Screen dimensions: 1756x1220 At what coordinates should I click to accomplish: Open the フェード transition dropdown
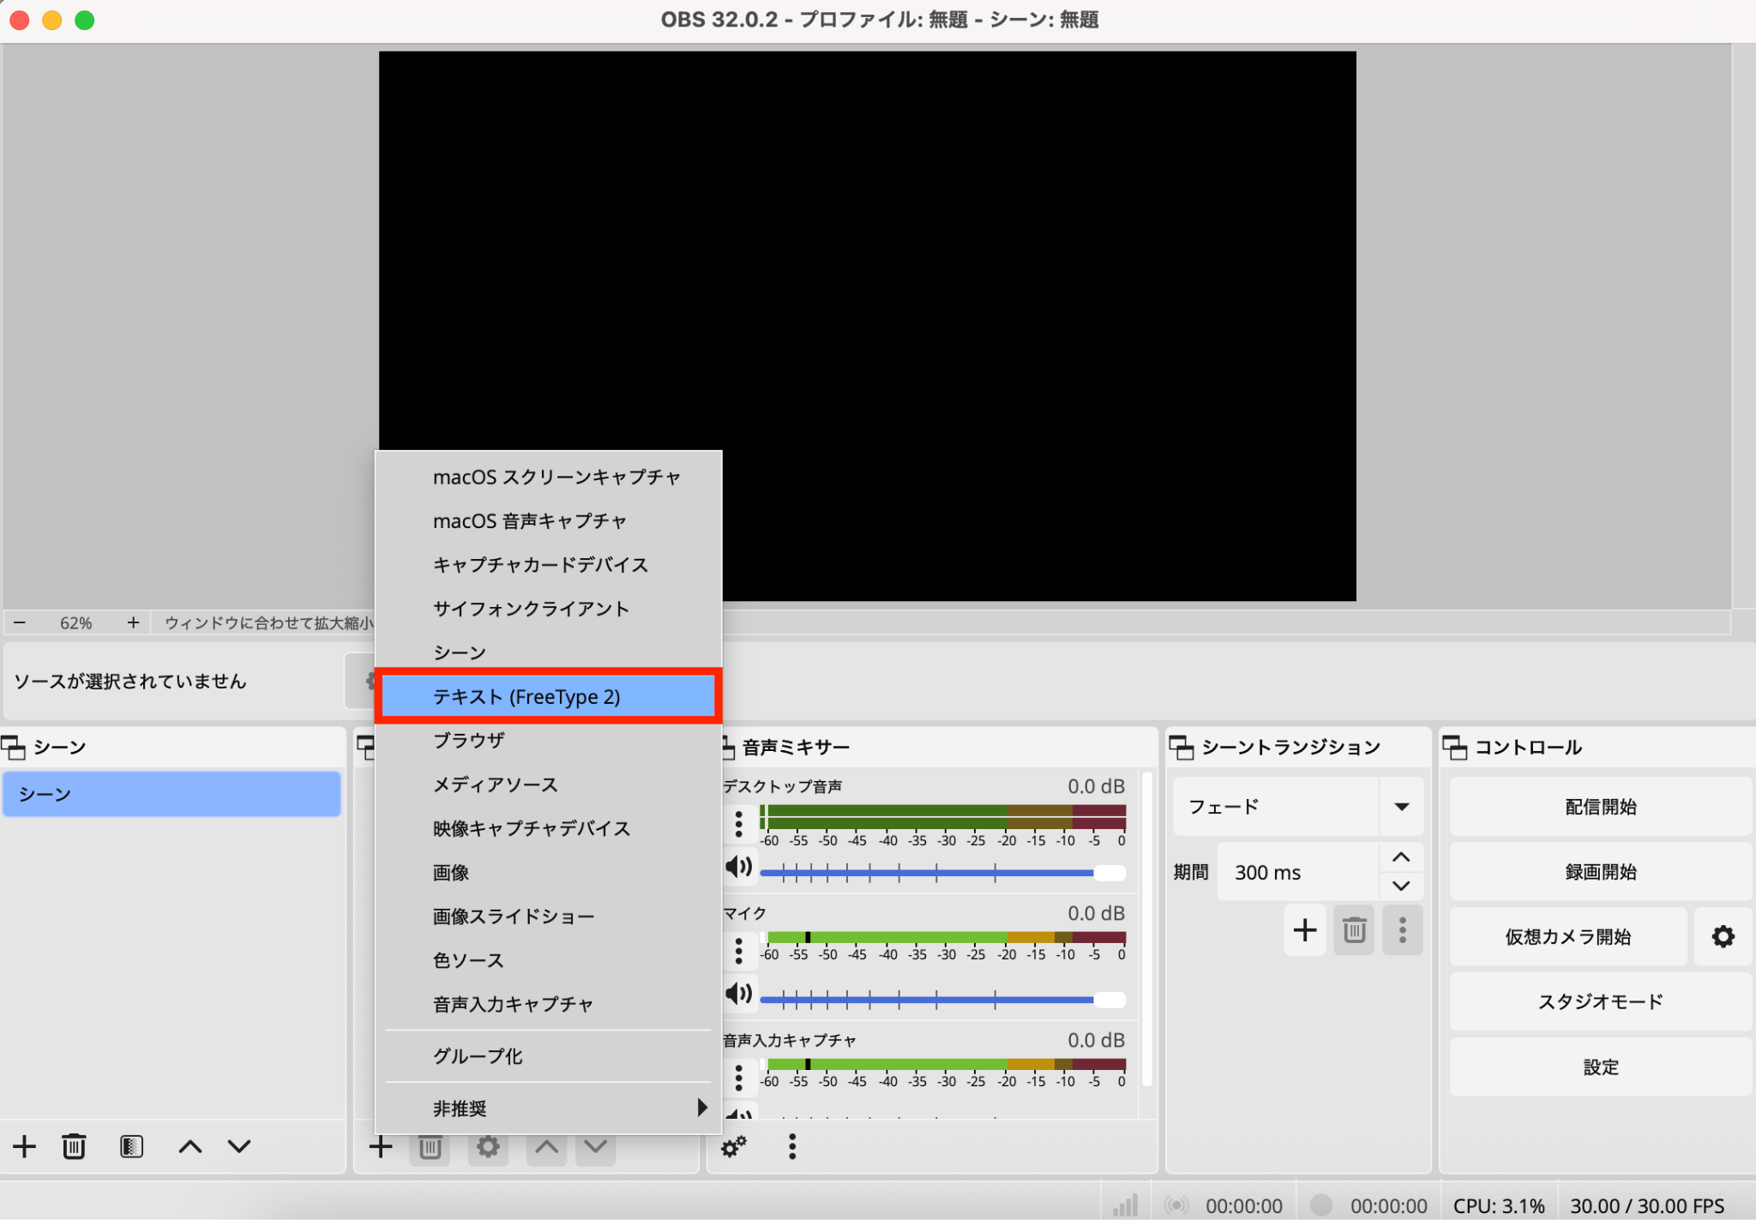[1401, 806]
